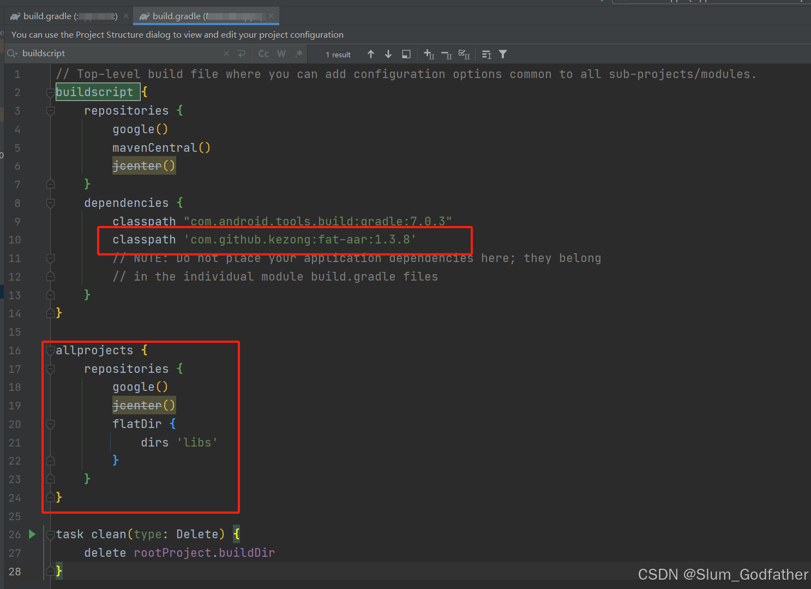Open the search filter funnel icon
The height and width of the screenshot is (589, 811).
click(502, 54)
